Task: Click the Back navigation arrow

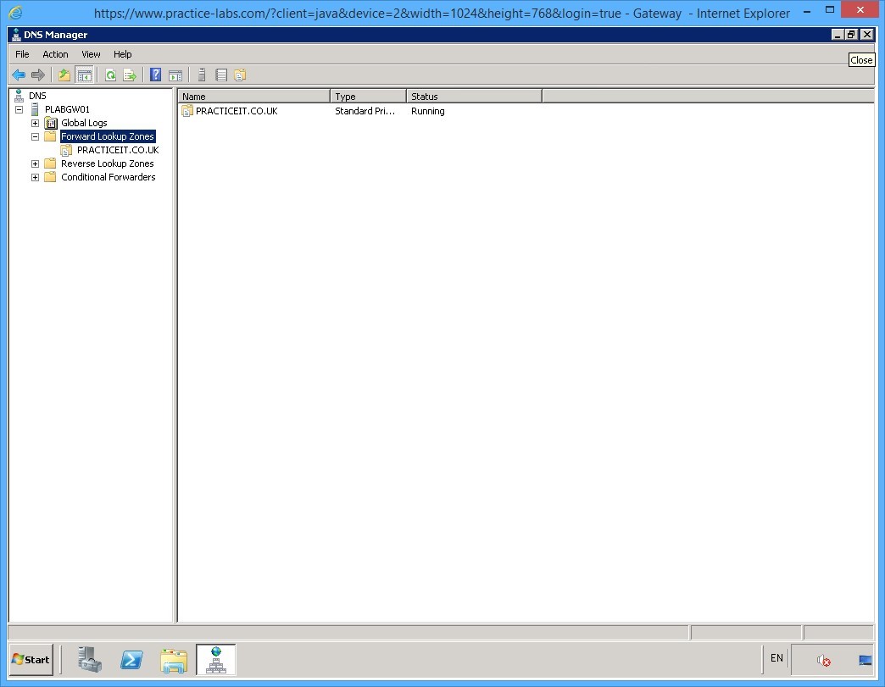Action: pyautogui.click(x=18, y=75)
